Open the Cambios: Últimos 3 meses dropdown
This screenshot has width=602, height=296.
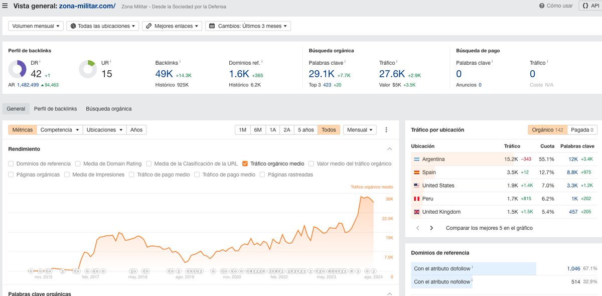248,26
